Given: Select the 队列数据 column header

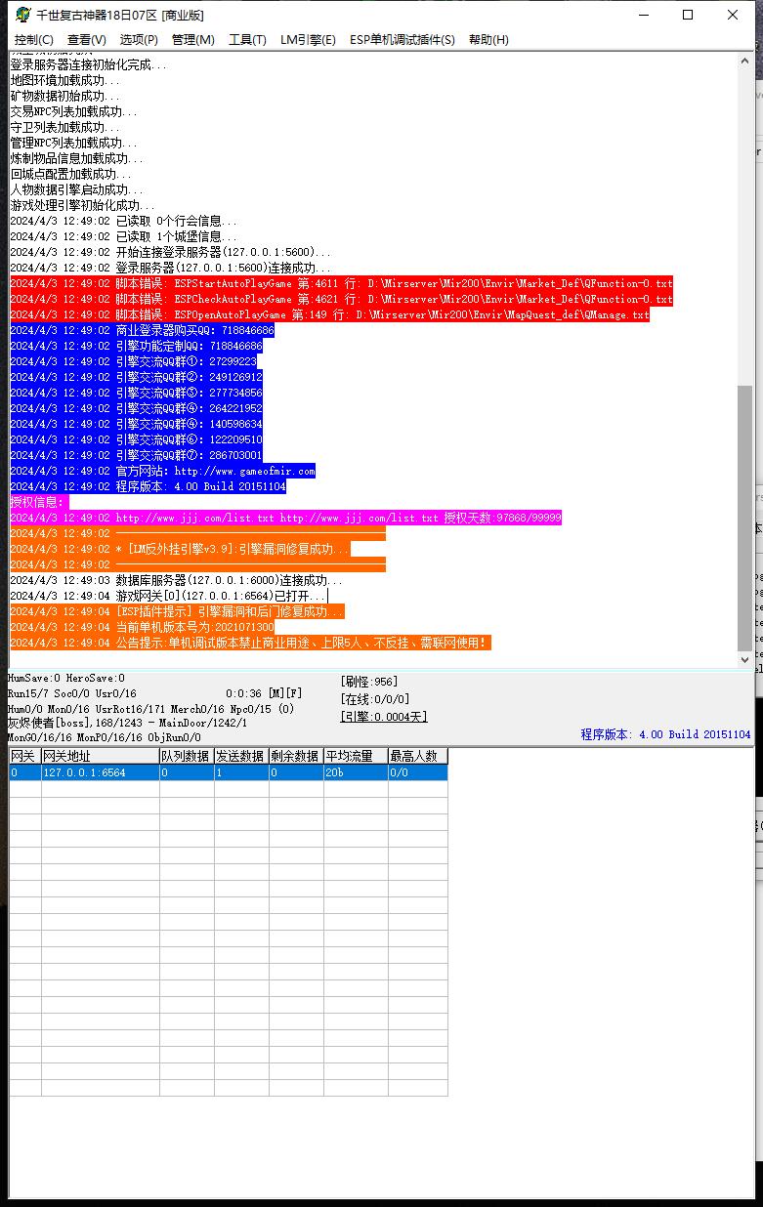Looking at the screenshot, I should pyautogui.click(x=186, y=756).
